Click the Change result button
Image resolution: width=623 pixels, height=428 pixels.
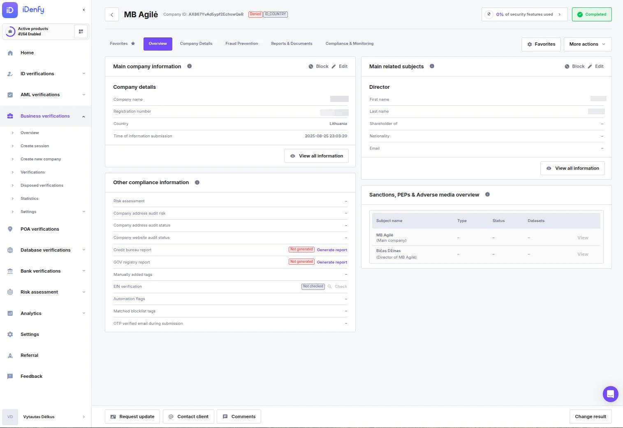click(591, 417)
